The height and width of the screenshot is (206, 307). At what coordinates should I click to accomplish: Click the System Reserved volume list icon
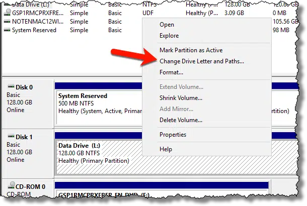pos(7,30)
